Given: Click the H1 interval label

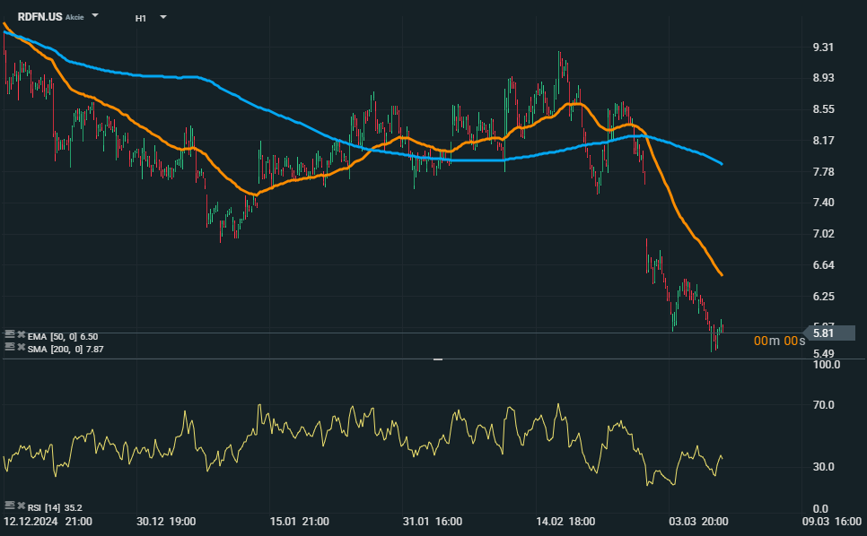Looking at the screenshot, I should [x=141, y=18].
